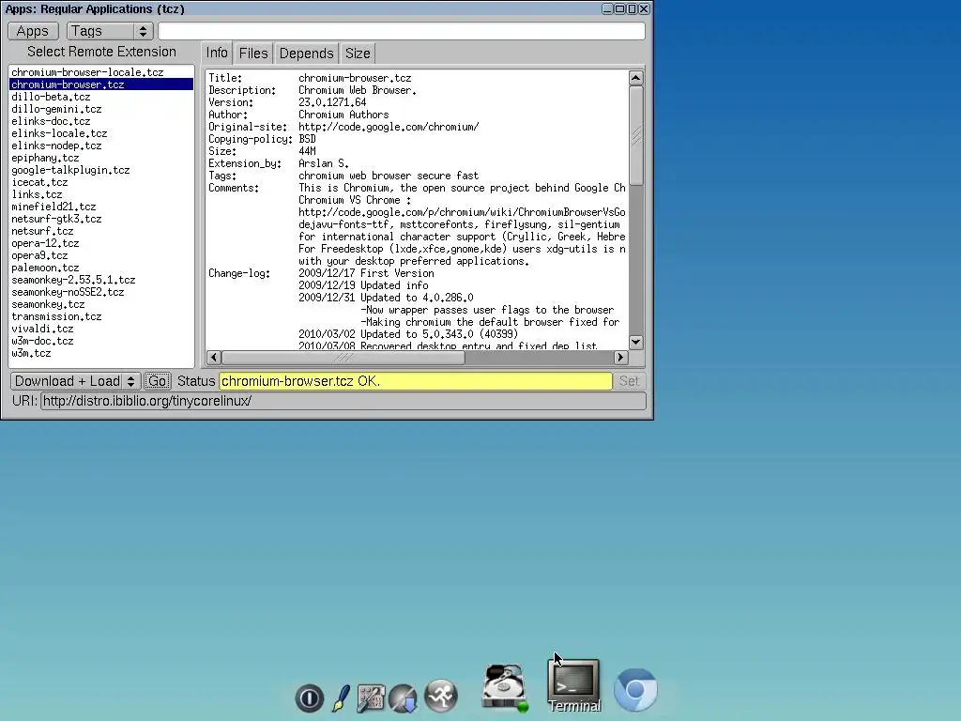Switch to the Files tab
This screenshot has height=721, width=961.
253,54
